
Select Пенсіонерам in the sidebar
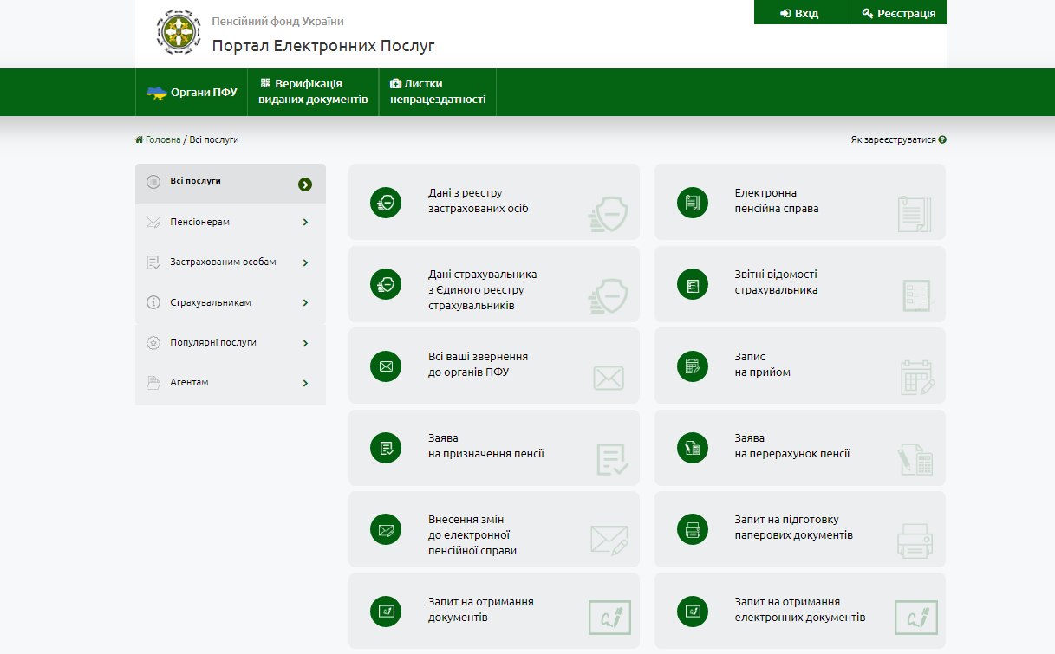(231, 223)
